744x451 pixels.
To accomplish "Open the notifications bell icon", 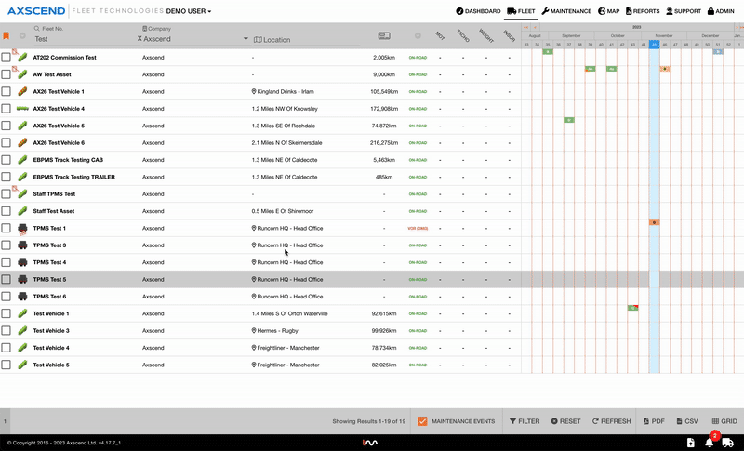I will [x=709, y=443].
